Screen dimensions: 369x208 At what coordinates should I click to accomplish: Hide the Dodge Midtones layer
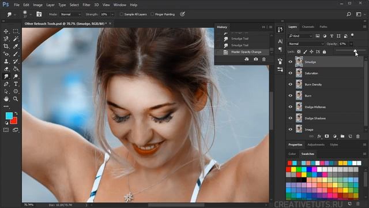tap(291, 107)
